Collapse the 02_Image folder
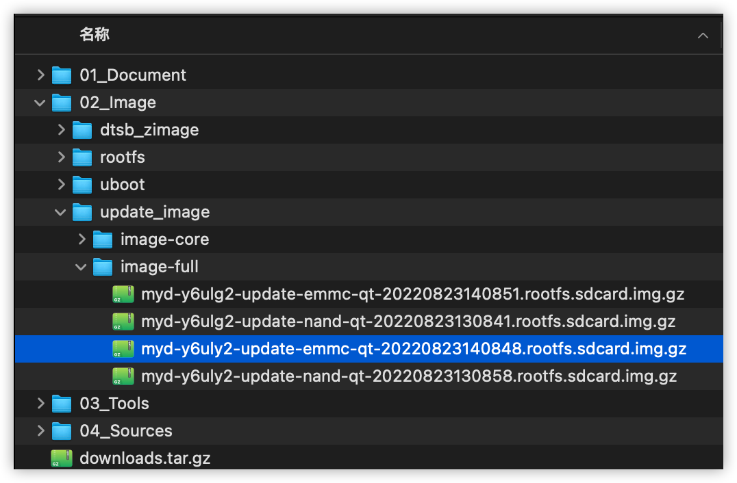Image resolution: width=737 pixels, height=483 pixels. point(40,103)
